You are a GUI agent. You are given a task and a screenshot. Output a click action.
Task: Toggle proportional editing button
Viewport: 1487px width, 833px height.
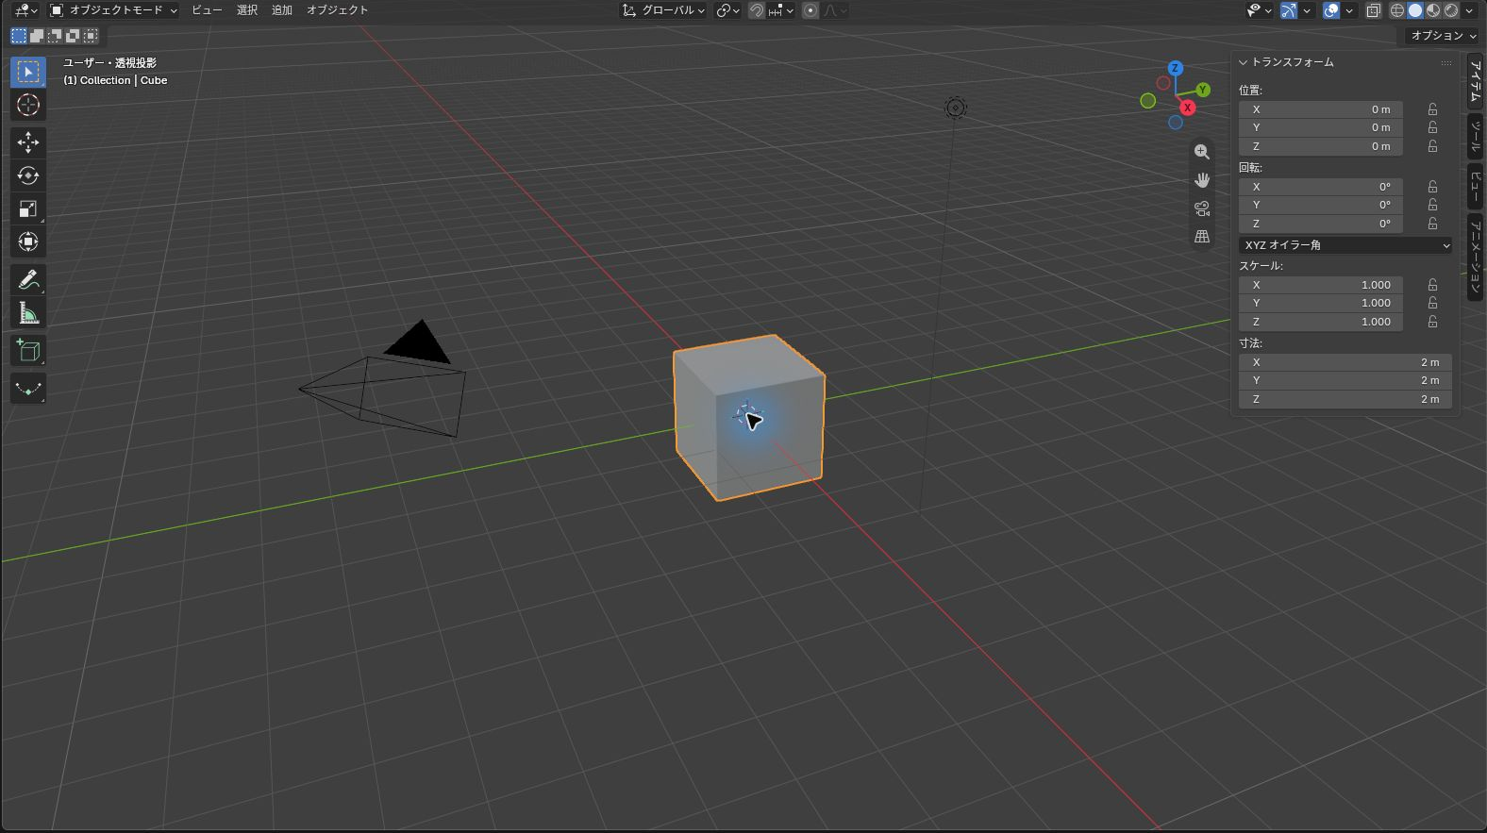click(810, 10)
